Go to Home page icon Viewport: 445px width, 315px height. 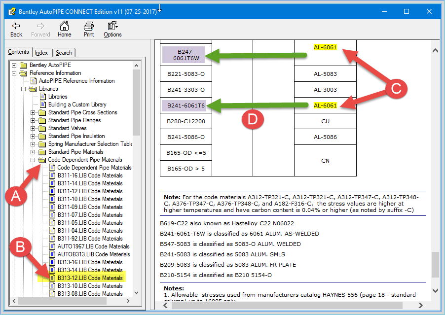(64, 26)
